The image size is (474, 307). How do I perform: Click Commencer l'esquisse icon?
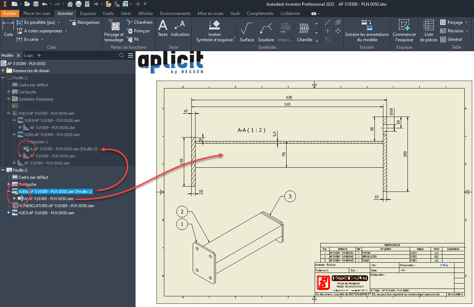(404, 26)
